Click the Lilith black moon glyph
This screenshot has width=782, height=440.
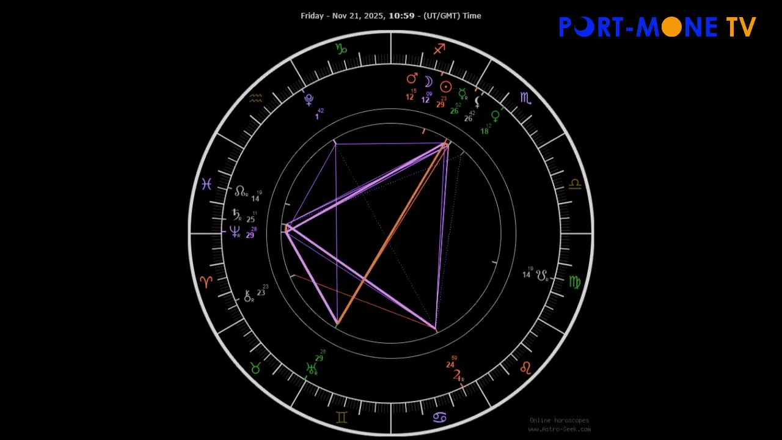(478, 101)
